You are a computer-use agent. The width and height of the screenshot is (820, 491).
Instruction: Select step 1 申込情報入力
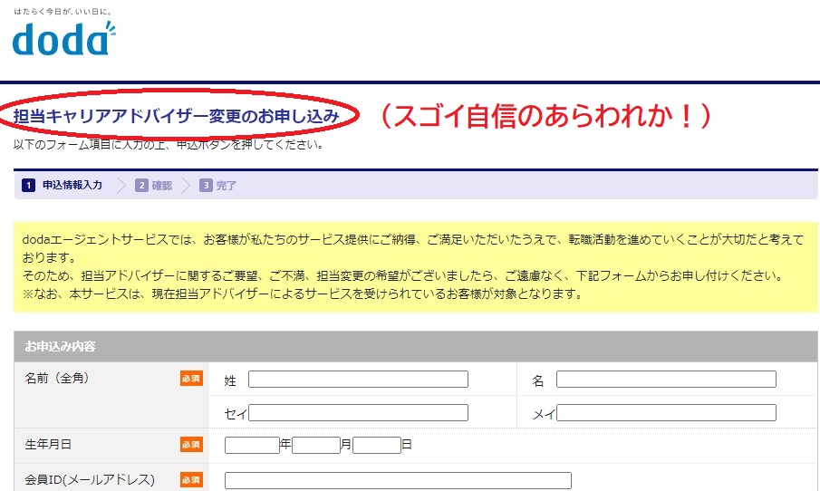click(63, 185)
